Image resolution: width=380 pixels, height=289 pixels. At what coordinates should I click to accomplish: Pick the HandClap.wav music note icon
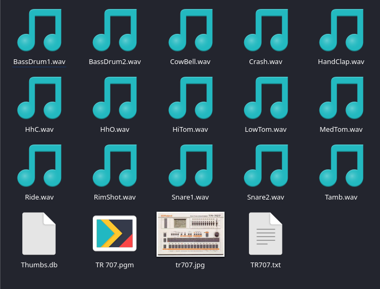tap(341, 30)
